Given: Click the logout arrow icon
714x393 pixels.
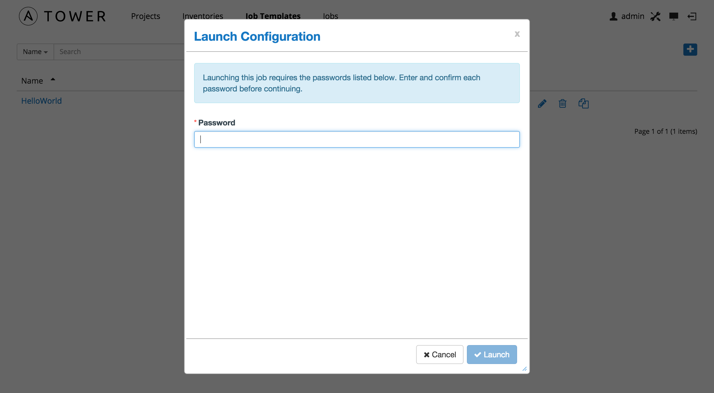Looking at the screenshot, I should pyautogui.click(x=691, y=16).
